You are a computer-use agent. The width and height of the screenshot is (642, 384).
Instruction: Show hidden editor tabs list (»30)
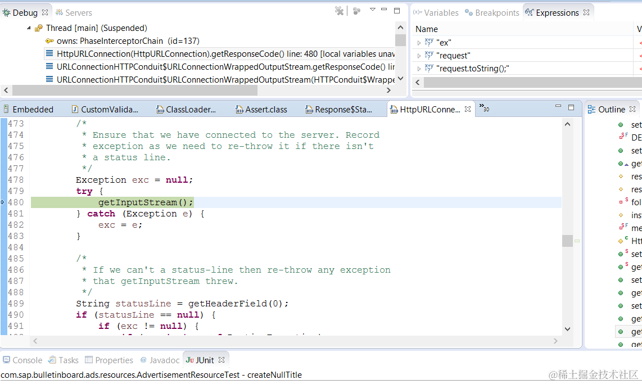point(484,108)
